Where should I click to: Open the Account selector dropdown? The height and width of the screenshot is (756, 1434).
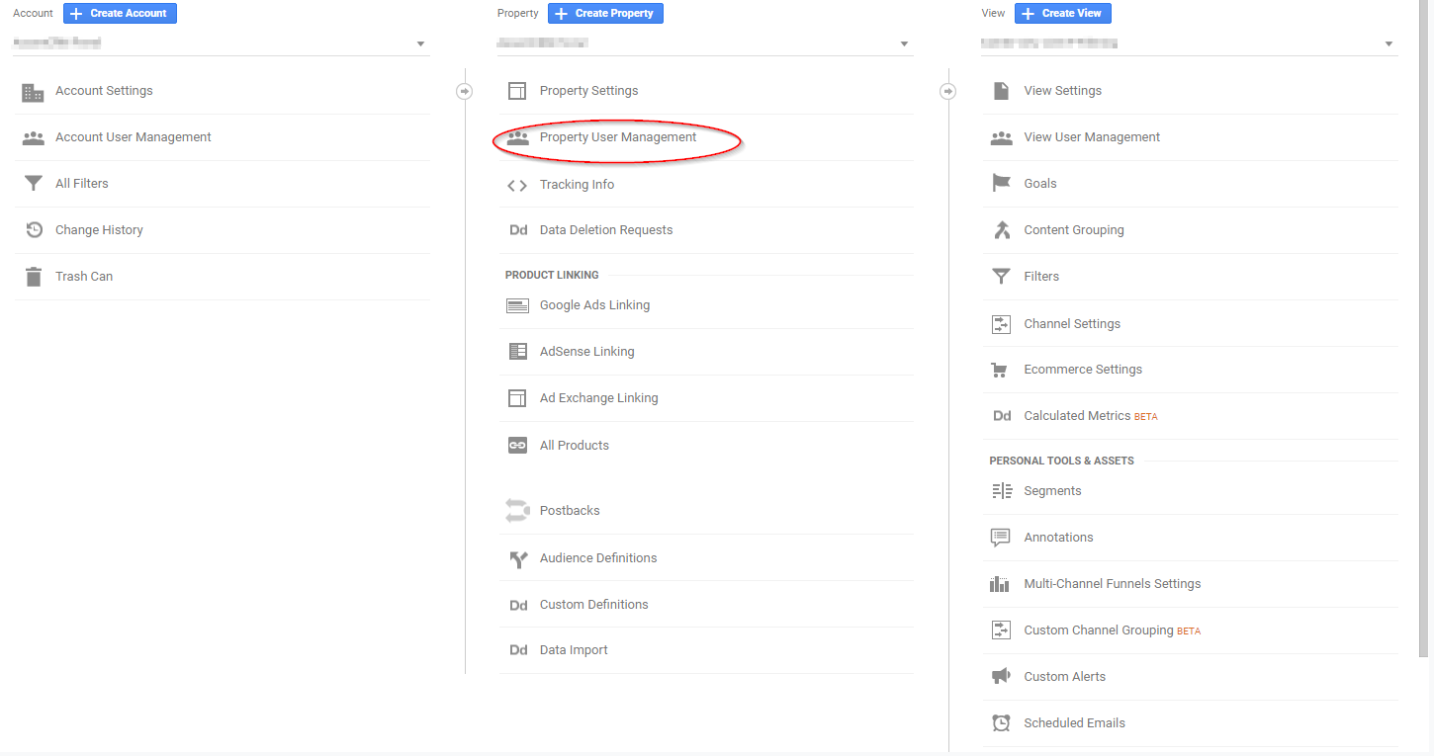pos(222,43)
